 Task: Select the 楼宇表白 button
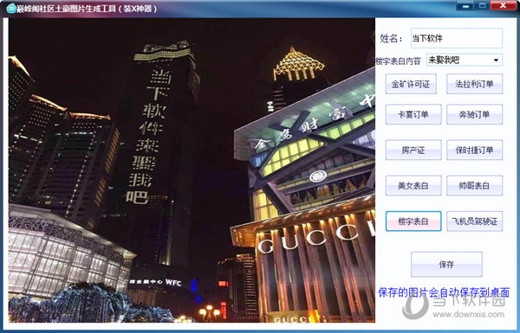pyautogui.click(x=413, y=221)
